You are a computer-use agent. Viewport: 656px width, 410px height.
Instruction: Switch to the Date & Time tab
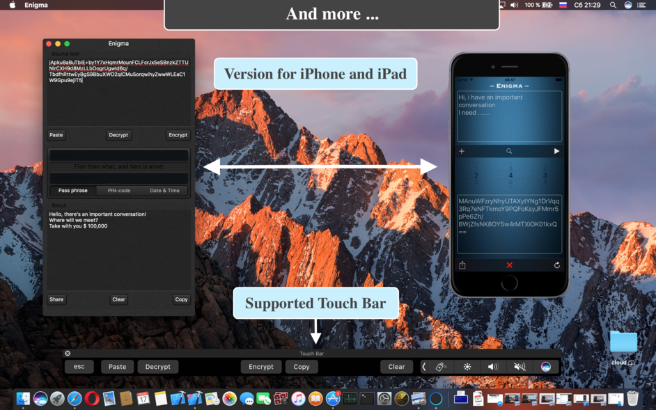coord(164,190)
